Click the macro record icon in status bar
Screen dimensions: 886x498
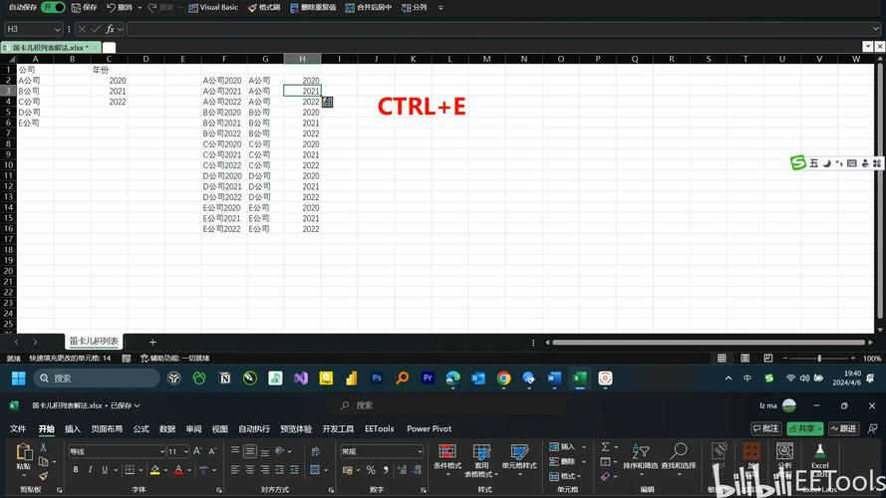point(127,358)
